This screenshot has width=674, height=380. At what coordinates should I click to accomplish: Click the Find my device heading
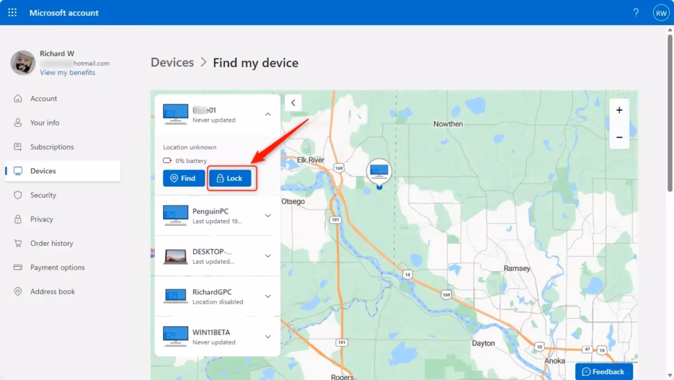[255, 62]
